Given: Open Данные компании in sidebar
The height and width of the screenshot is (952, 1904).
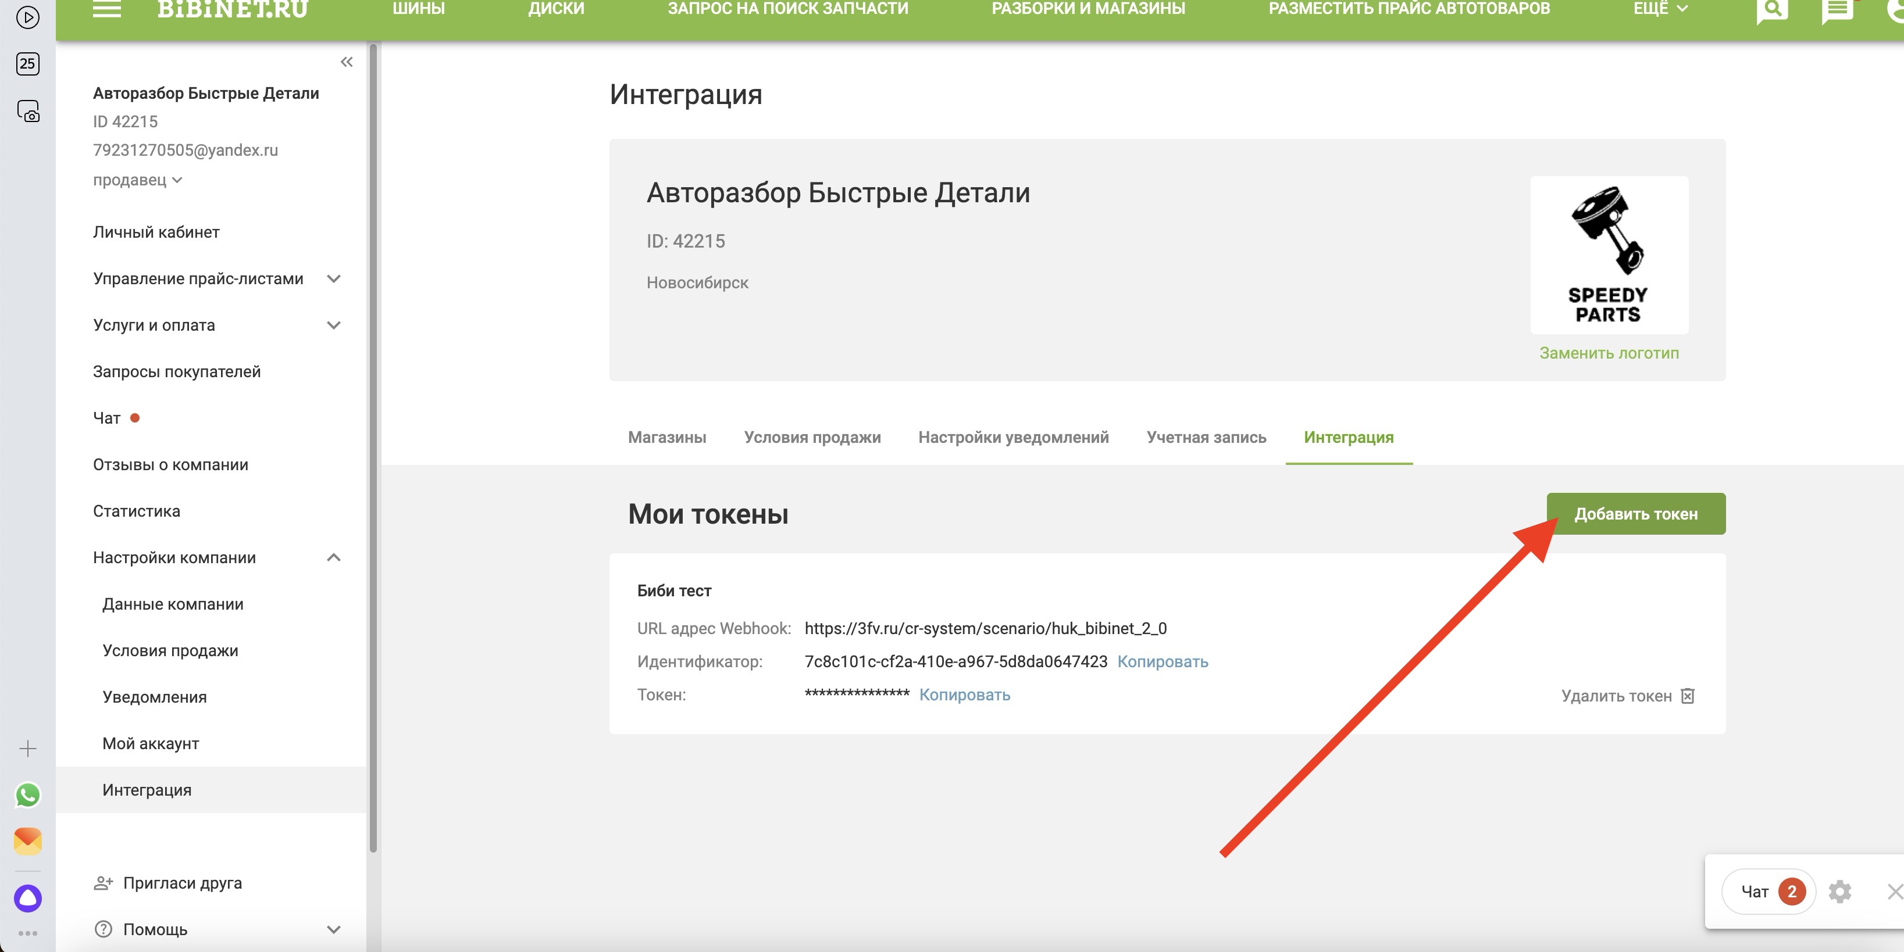Looking at the screenshot, I should click(172, 604).
